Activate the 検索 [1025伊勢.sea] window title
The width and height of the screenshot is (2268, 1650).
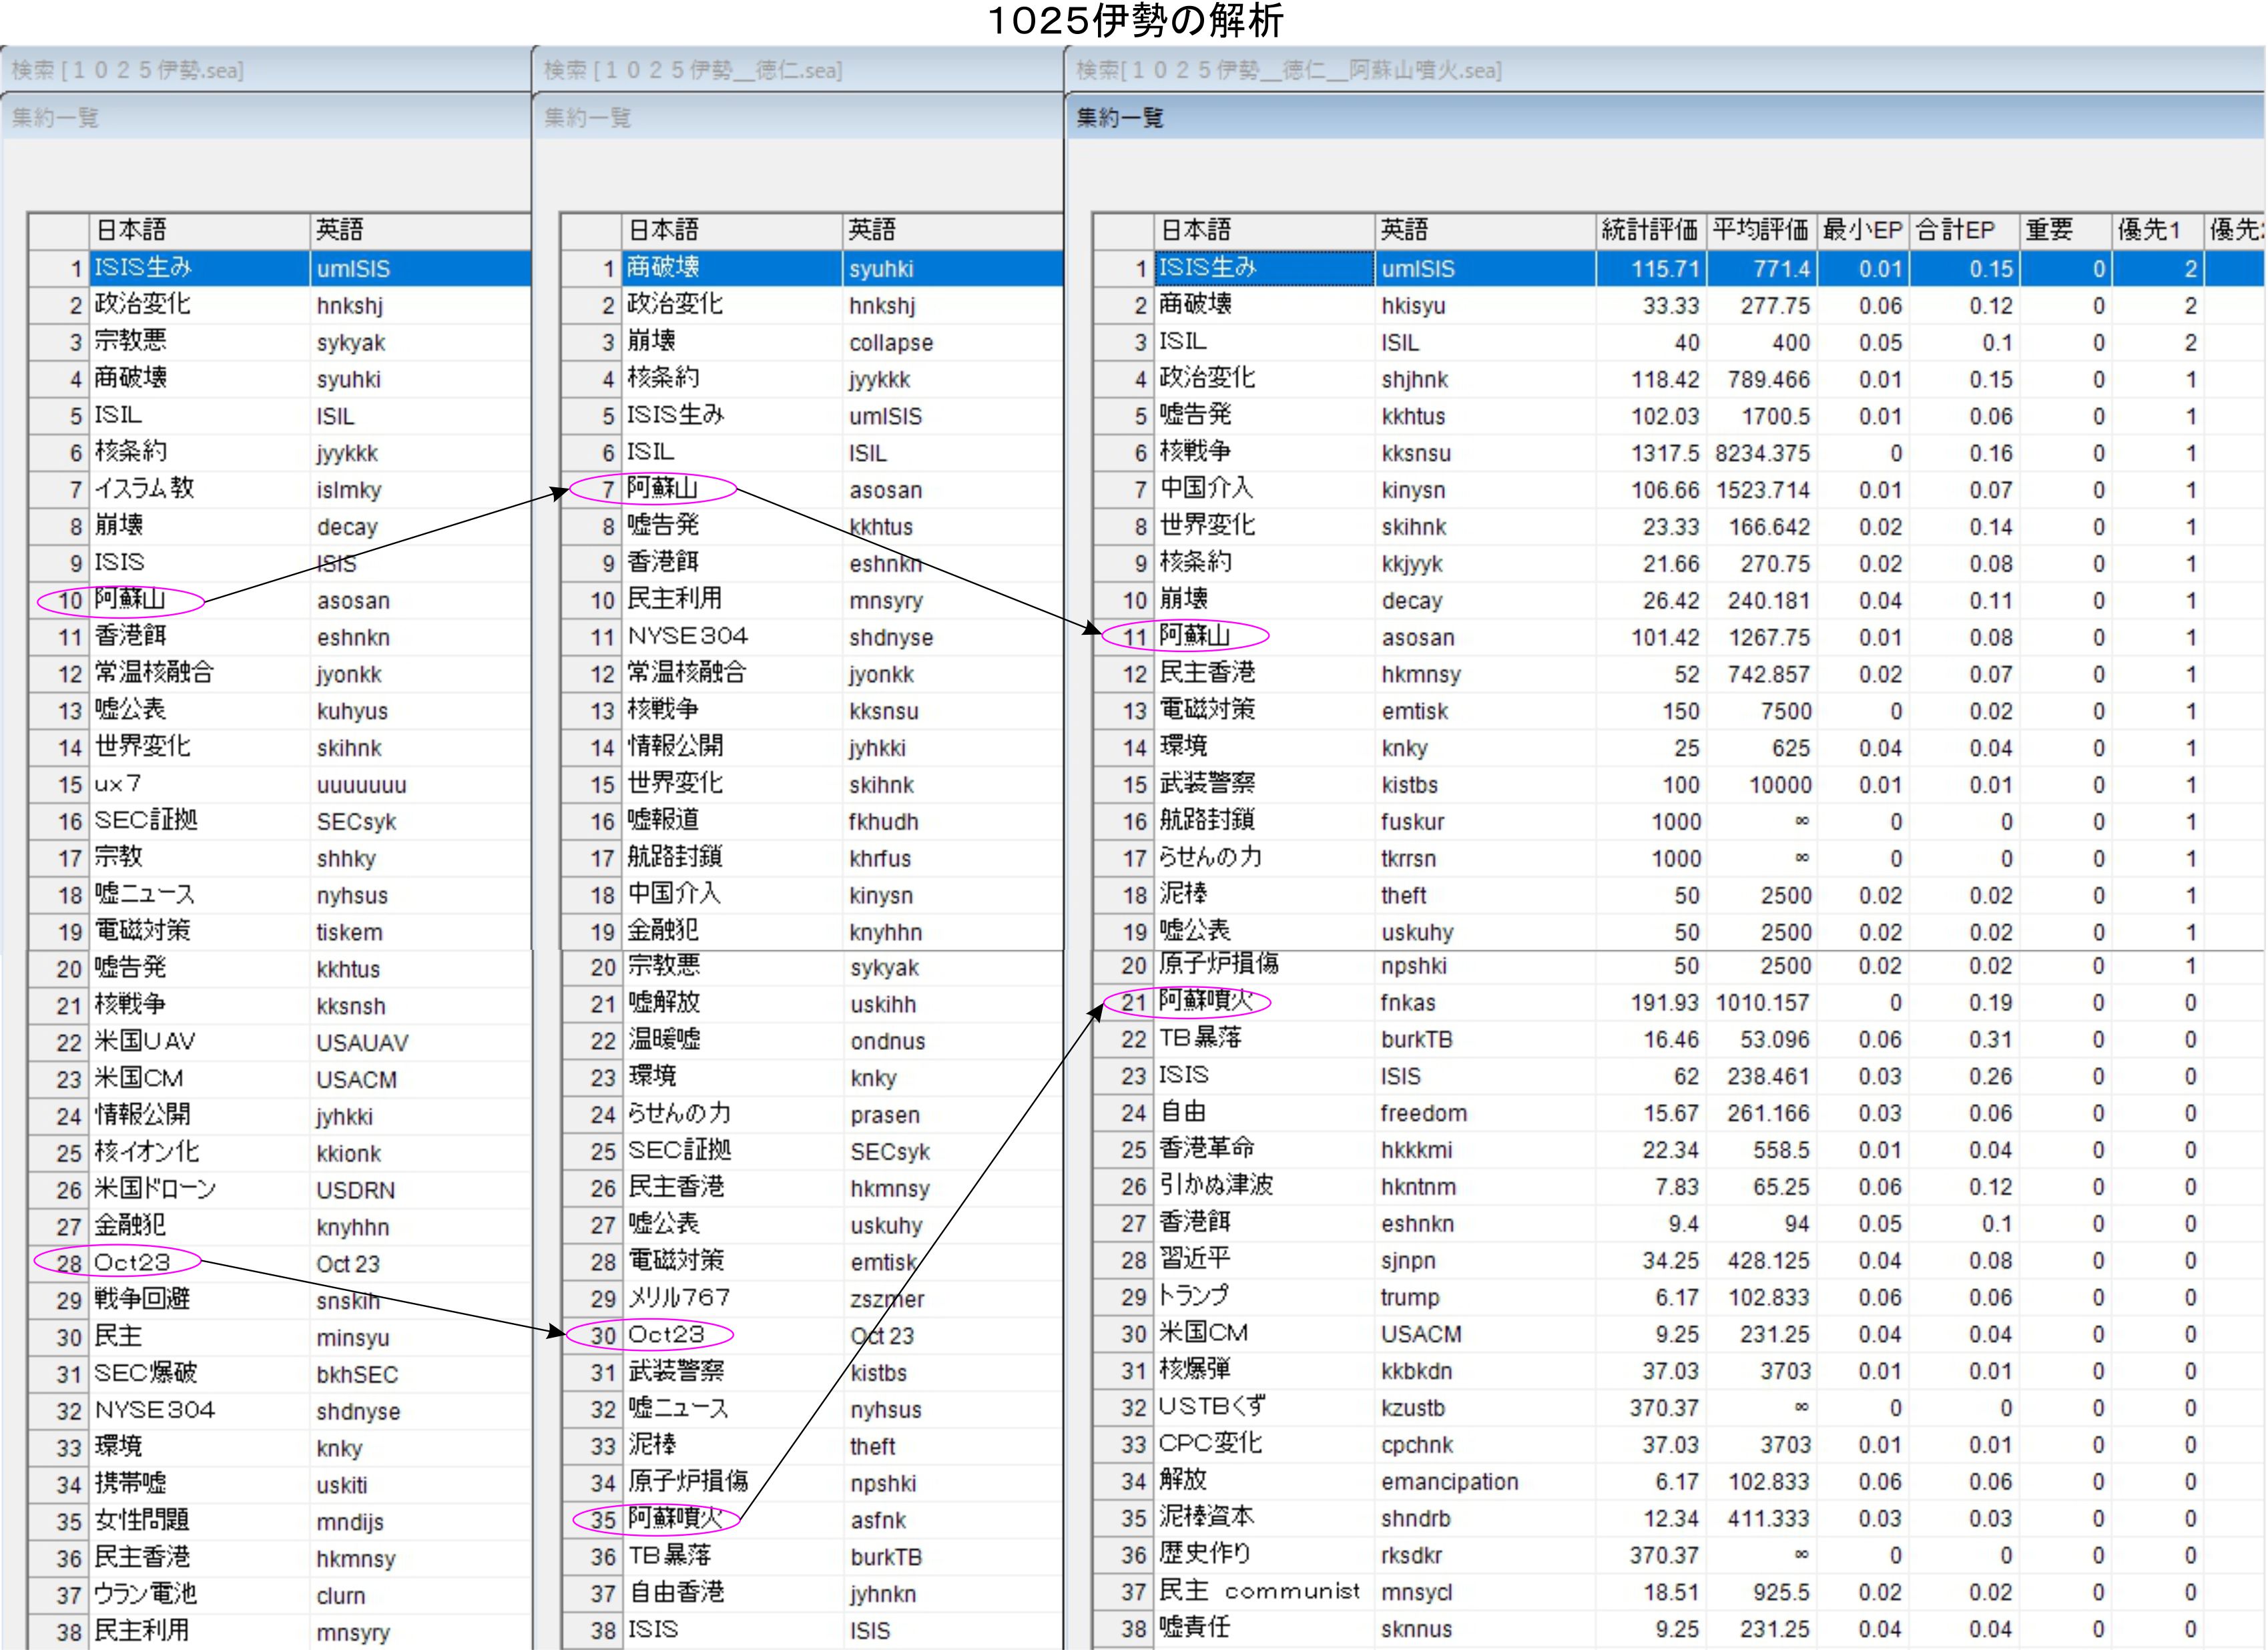(127, 70)
